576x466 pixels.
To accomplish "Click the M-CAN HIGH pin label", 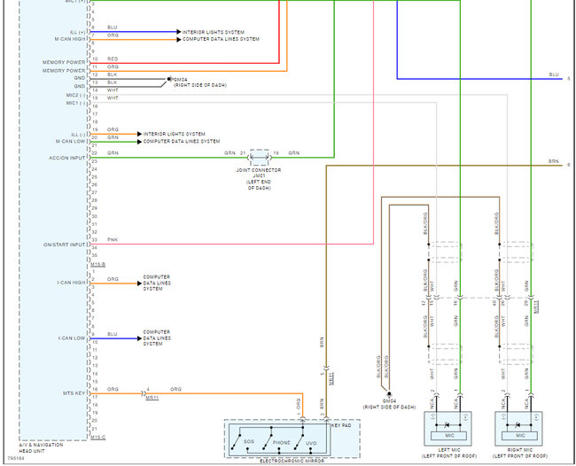I will (x=70, y=39).
